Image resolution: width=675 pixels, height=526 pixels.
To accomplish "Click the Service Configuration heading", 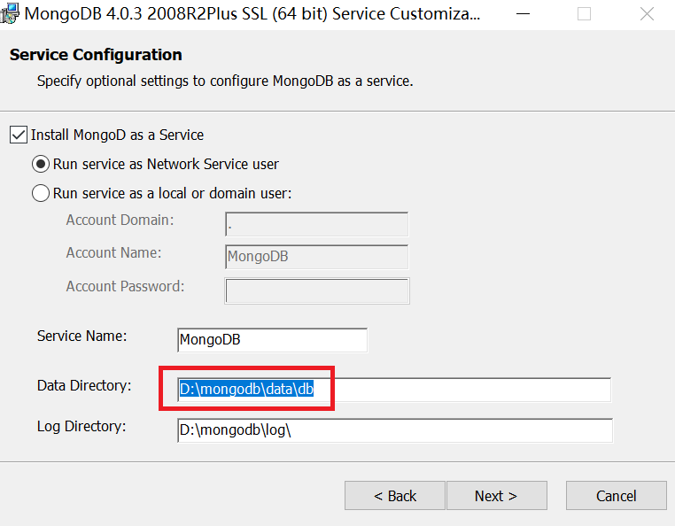I will click(x=96, y=55).
